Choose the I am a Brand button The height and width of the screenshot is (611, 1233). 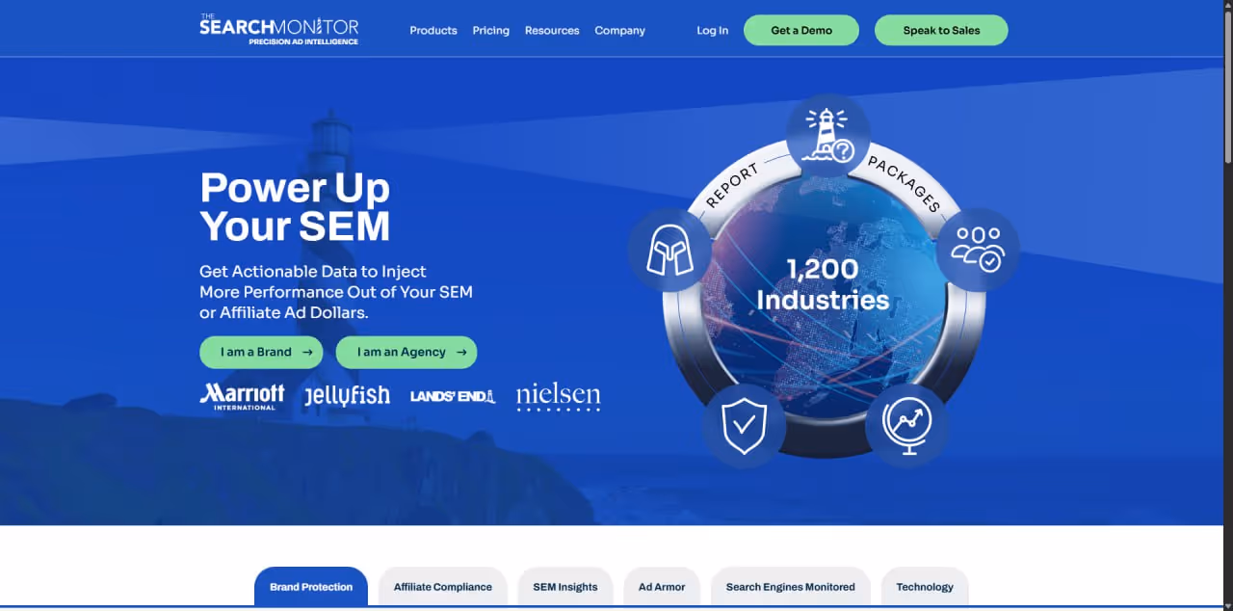tap(261, 352)
